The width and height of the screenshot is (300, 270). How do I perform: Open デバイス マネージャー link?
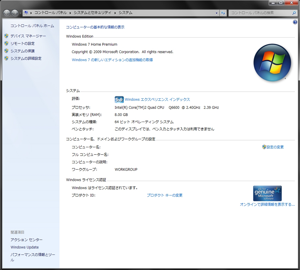(x=28, y=36)
